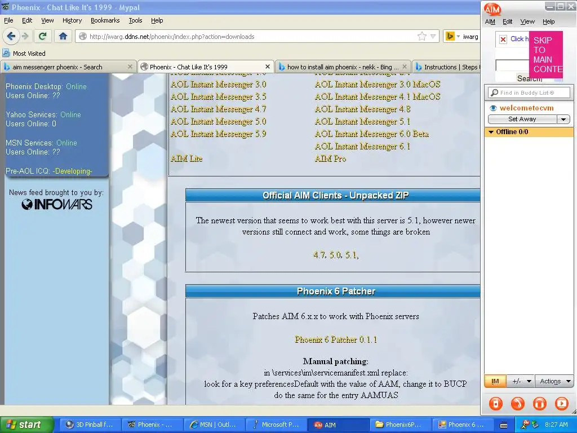Open the browser File menu
Image resolution: width=577 pixels, height=433 pixels.
coord(8,21)
